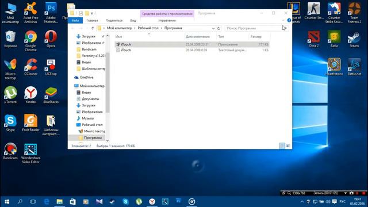The width and height of the screenshot is (368, 207).
Task: Open taskbar search magnifier
Action: pos(20,202)
